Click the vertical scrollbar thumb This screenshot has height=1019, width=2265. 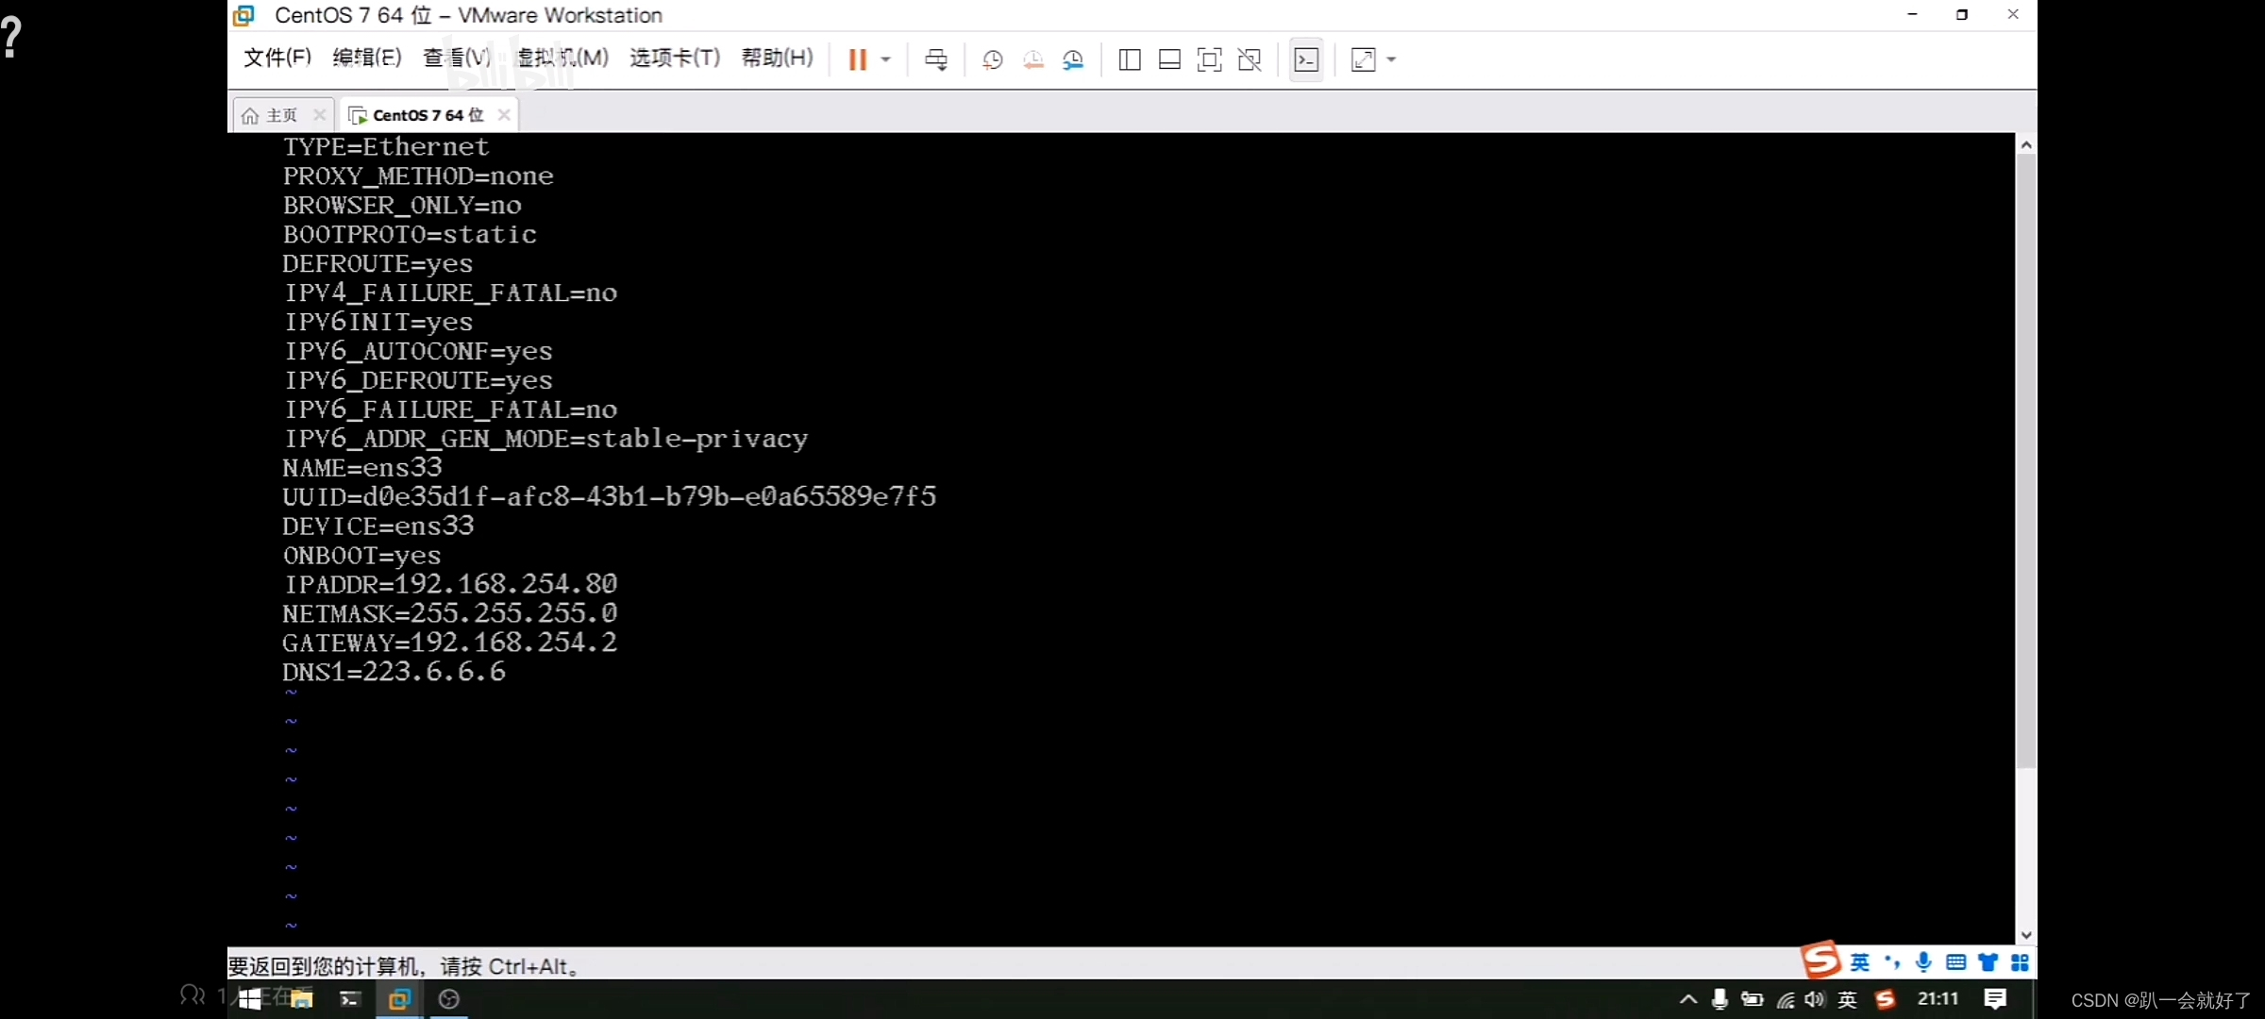pyautogui.click(x=2026, y=460)
